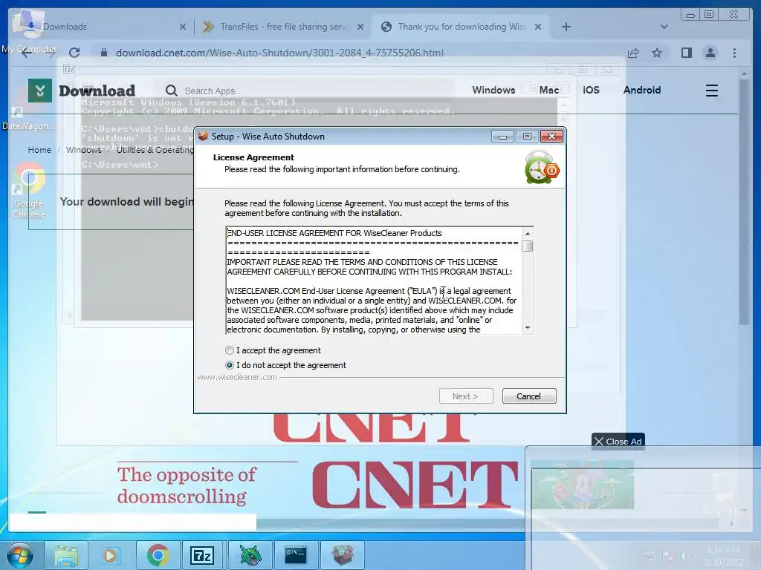
Task: Click the license agreement scrollbar thumb
Action: (x=527, y=246)
